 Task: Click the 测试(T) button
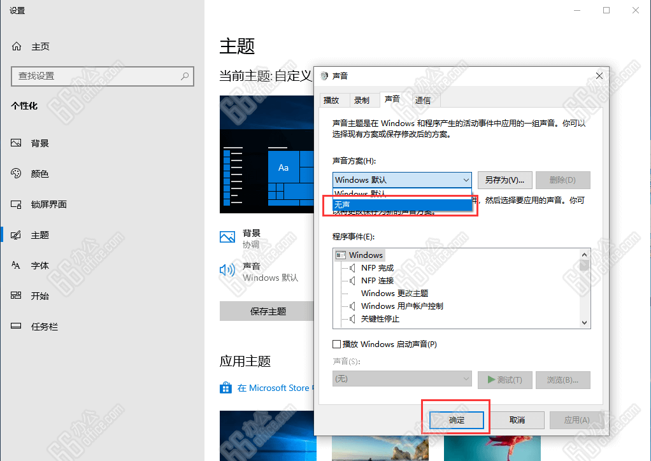[504, 379]
